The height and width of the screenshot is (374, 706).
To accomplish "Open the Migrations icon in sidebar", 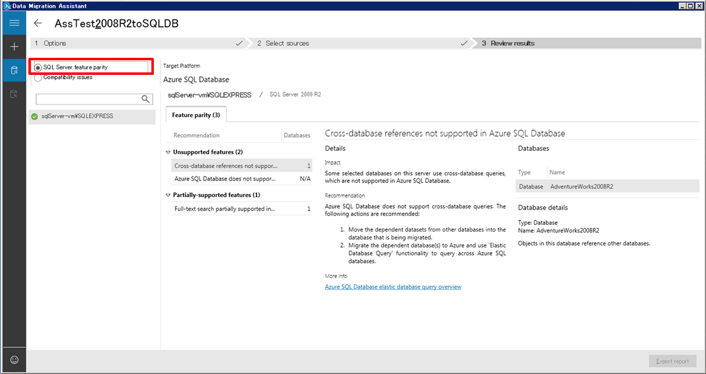I will tap(14, 94).
